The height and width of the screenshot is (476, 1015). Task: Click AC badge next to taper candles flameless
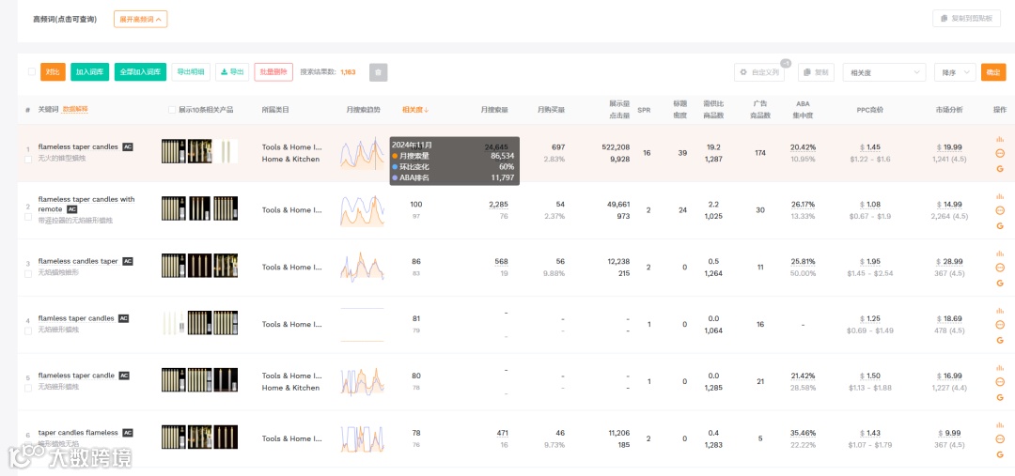point(128,433)
